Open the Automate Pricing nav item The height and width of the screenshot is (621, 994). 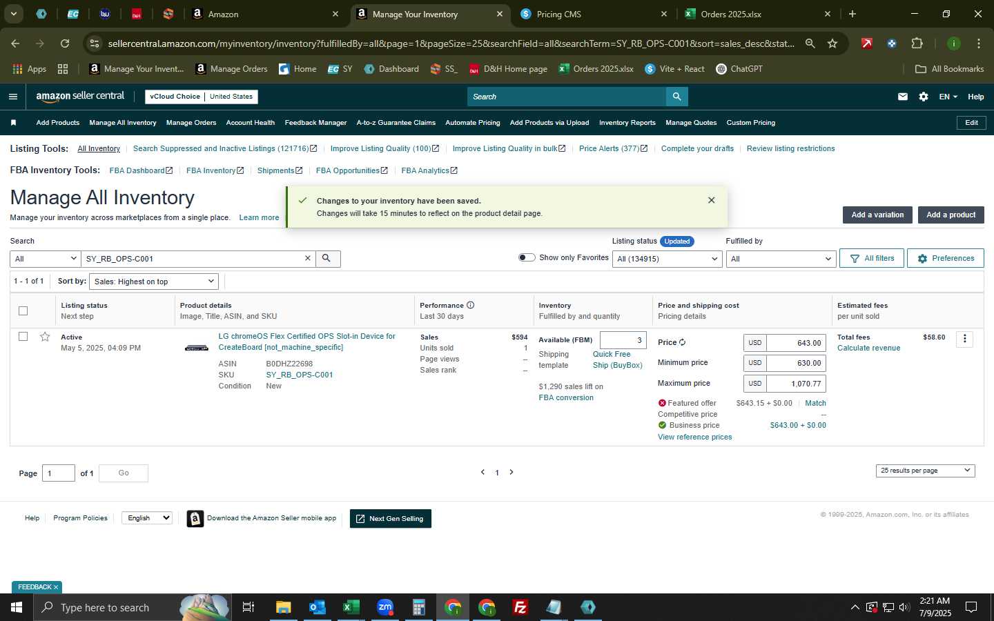coord(473,123)
